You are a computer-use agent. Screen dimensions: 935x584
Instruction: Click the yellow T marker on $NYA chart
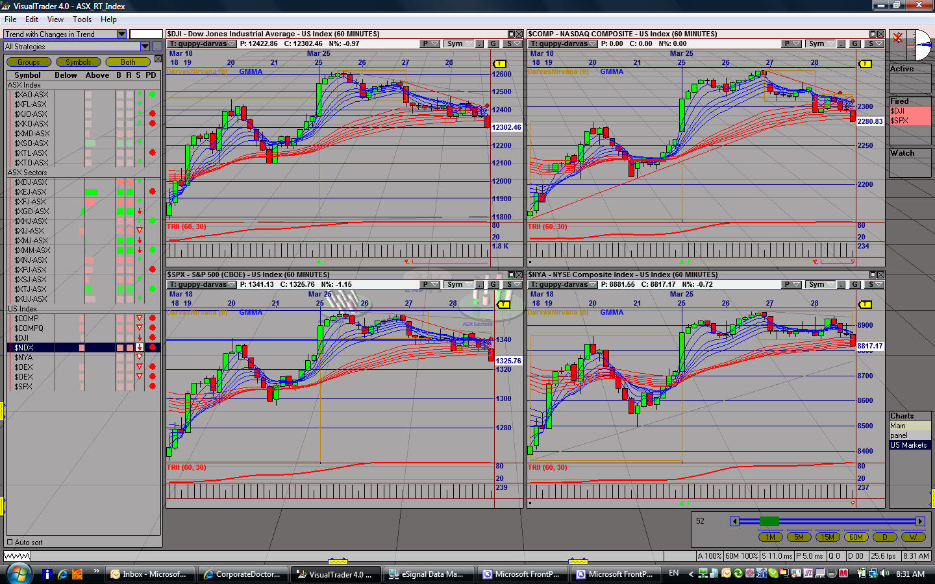point(865,304)
